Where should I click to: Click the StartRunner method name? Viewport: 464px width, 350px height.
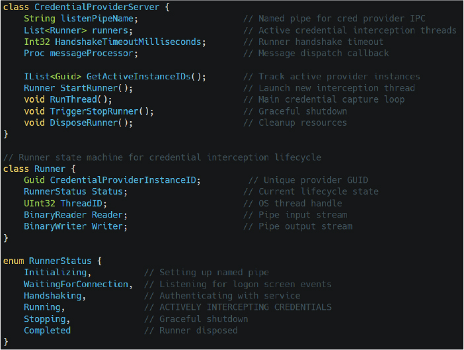point(89,88)
